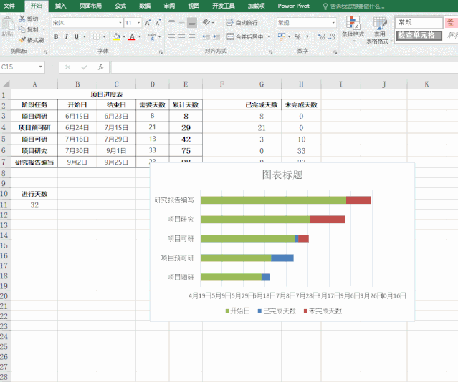The height and width of the screenshot is (382, 458).
Task: Align text left
Action: [171, 36]
